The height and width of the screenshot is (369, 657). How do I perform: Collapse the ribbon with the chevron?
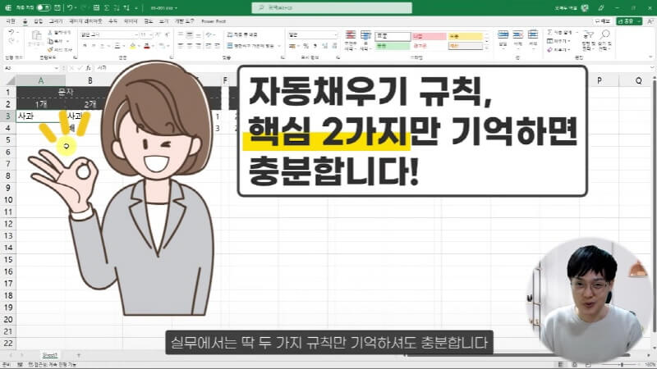(650, 57)
